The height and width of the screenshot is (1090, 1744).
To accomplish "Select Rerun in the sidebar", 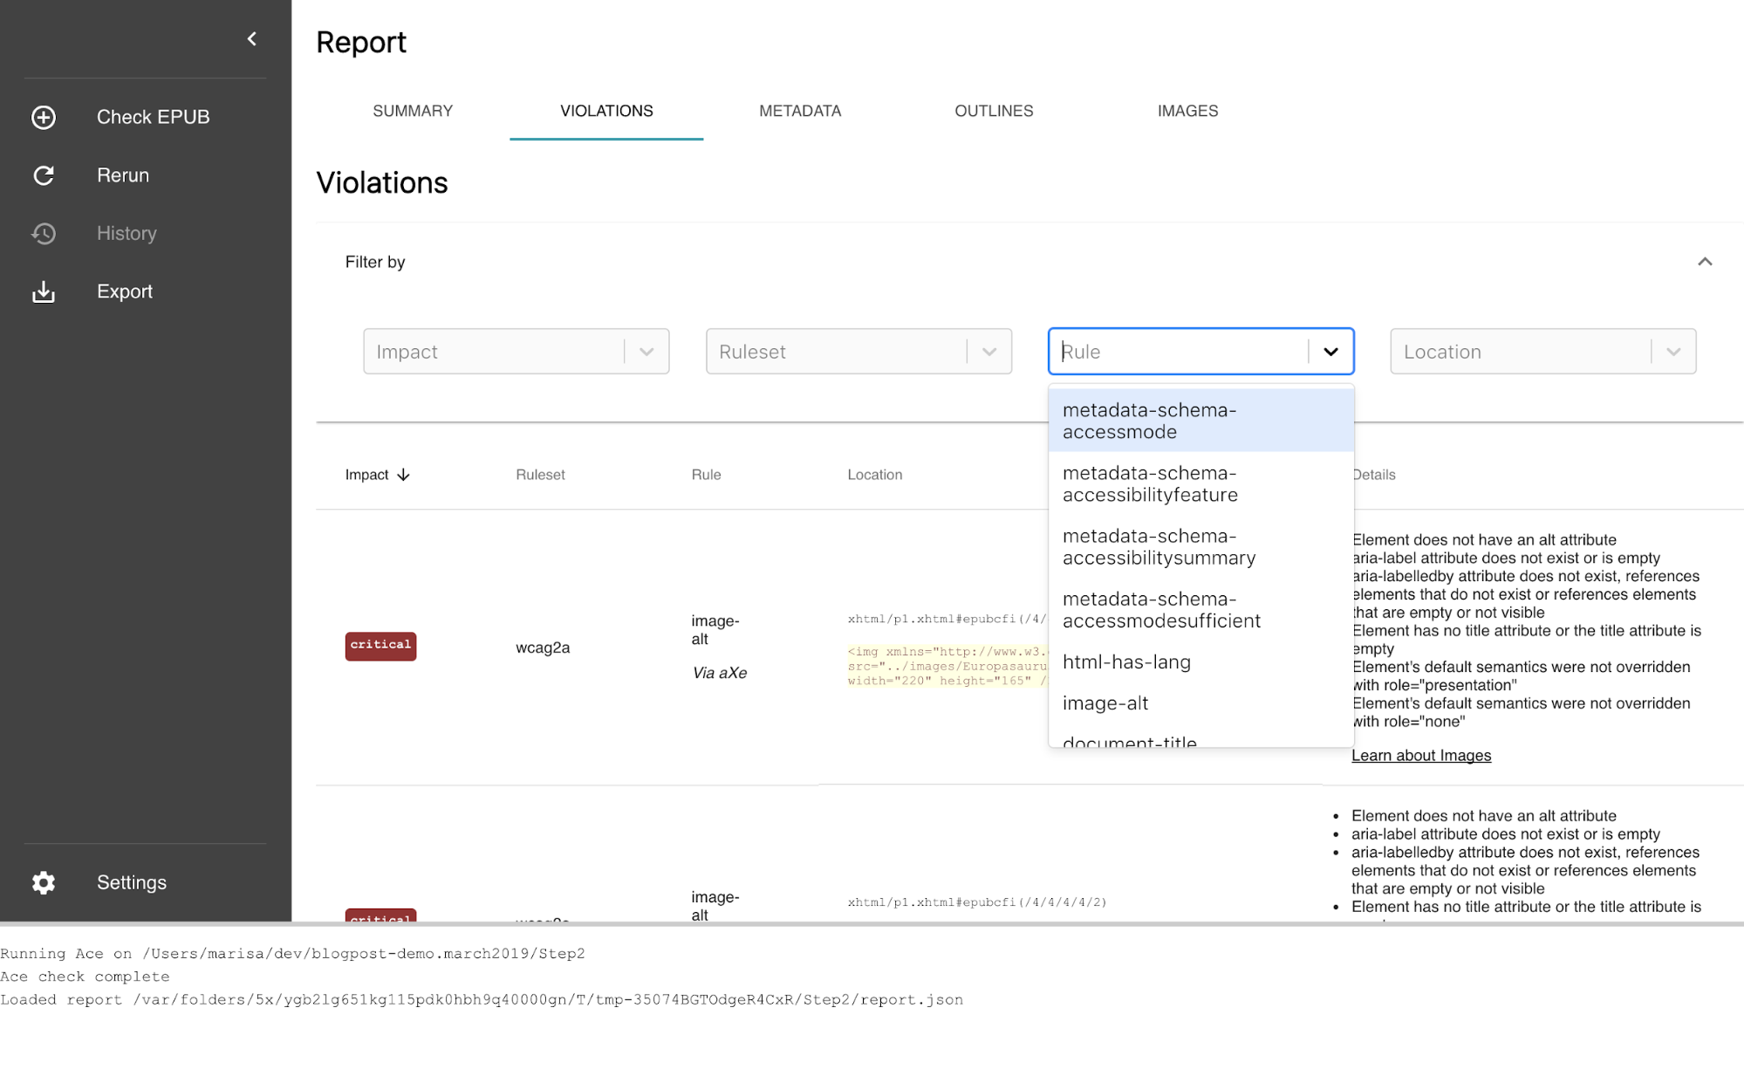I will (123, 175).
